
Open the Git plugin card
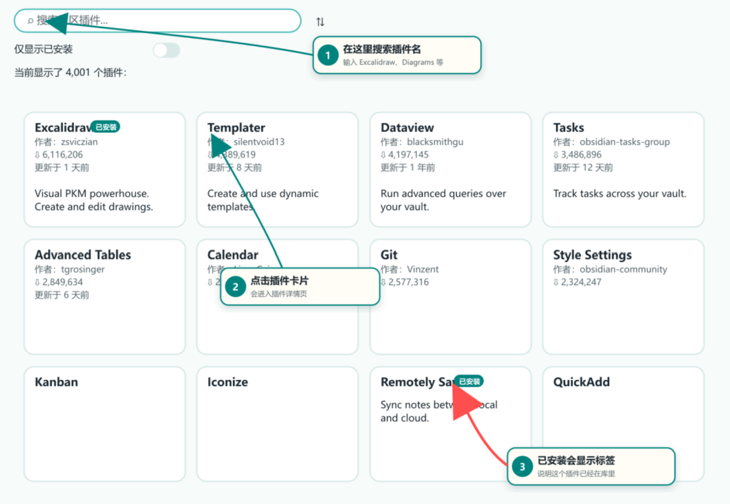[x=451, y=297]
